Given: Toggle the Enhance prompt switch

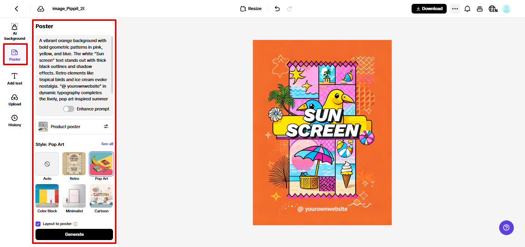Looking at the screenshot, I should [69, 109].
